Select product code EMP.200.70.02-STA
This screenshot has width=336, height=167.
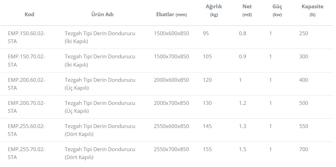26,107
